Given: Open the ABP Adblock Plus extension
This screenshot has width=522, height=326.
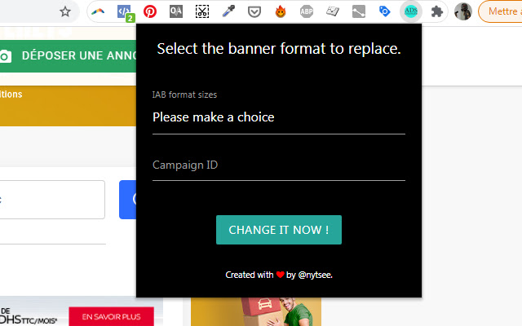Looking at the screenshot, I should tap(307, 11).
